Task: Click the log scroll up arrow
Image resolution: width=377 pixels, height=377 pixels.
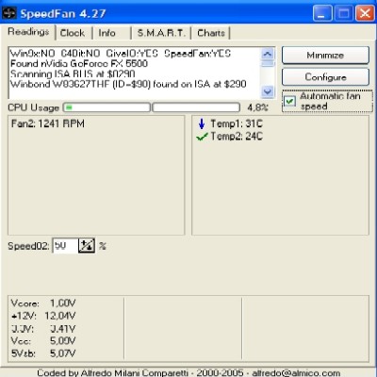Action: click(268, 54)
